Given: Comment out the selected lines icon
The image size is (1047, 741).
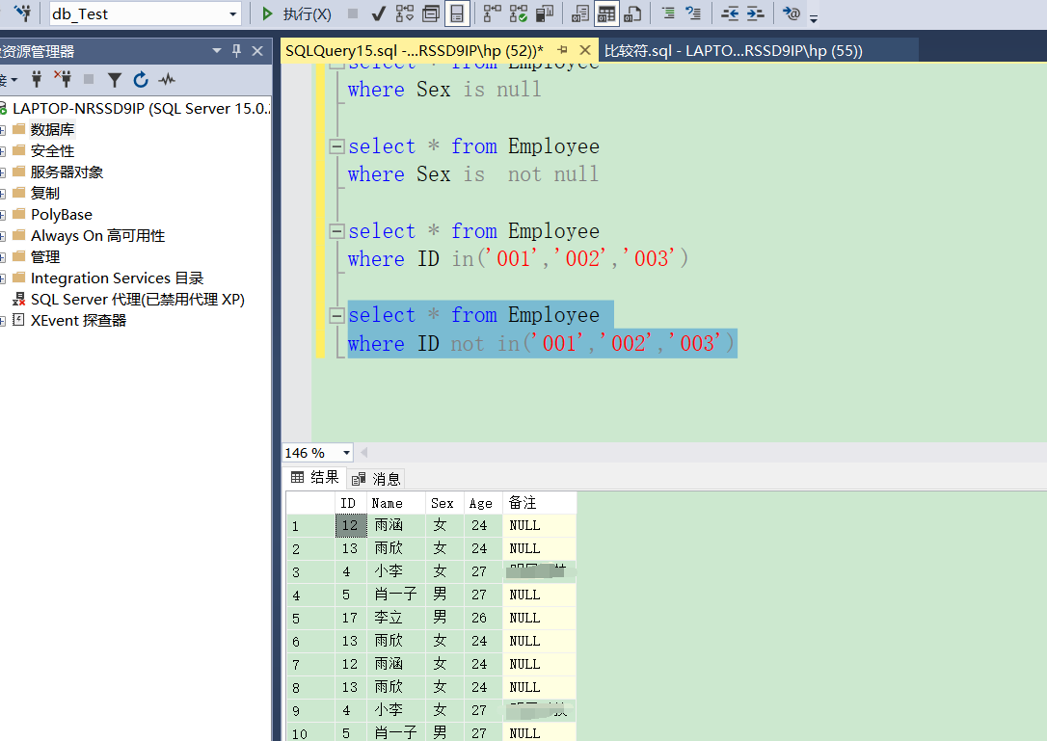Looking at the screenshot, I should click(x=668, y=13).
